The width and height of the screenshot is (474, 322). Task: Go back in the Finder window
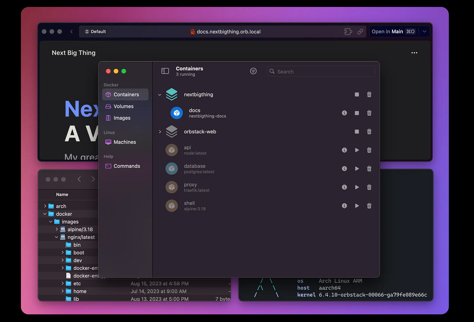click(x=79, y=179)
